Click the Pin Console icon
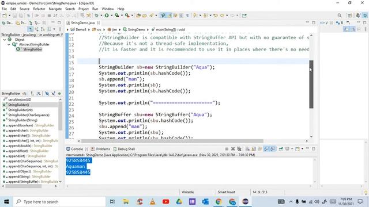Screen dimensions: 369x207 [x=281, y=149]
